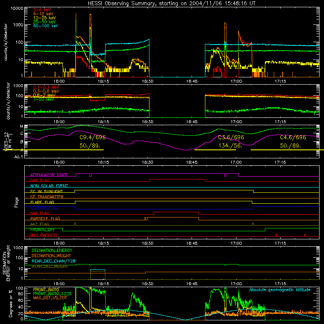Click the first red BAD_PACKETS spike after 17:15
The width and height of the screenshot is (324, 324).
tap(276, 235)
